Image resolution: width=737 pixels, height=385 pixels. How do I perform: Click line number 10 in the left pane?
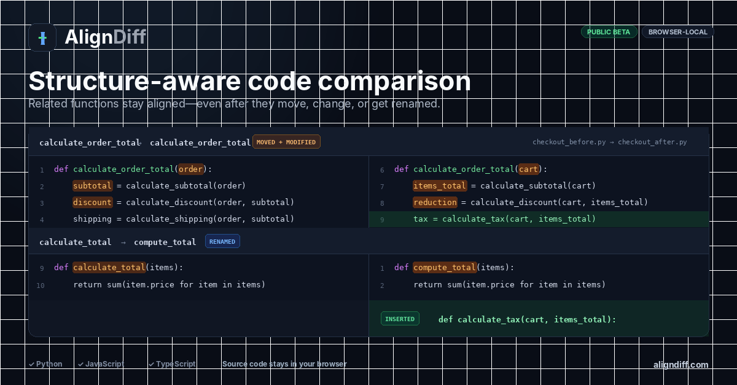click(41, 285)
